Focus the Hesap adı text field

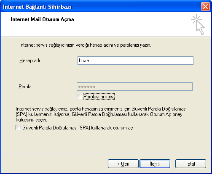coord(135,61)
